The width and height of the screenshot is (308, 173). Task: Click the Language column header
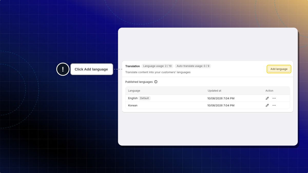[x=134, y=91]
